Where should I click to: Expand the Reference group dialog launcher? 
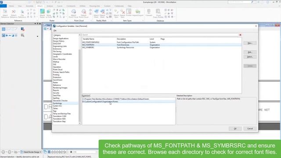(37, 21)
